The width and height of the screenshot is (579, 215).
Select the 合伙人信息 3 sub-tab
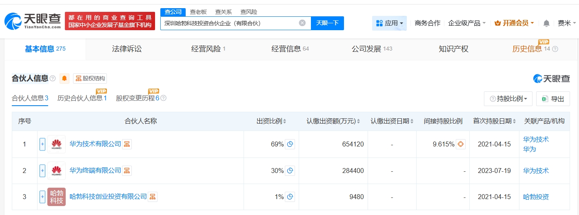click(30, 98)
